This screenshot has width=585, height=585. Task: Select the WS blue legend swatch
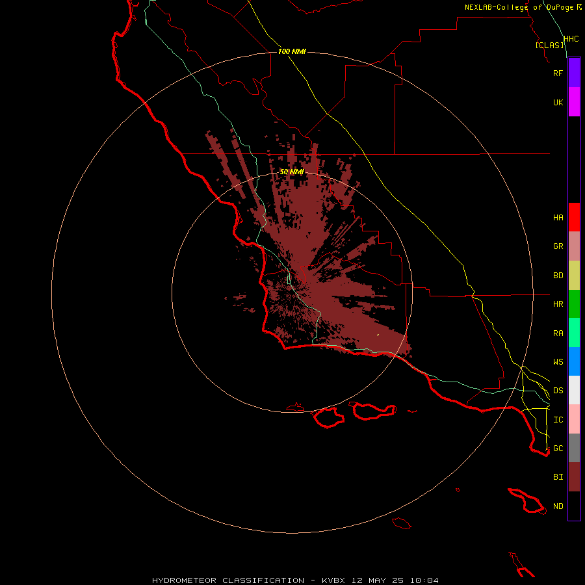coord(574,361)
